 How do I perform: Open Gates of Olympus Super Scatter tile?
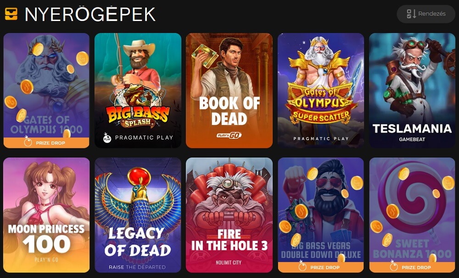pyautogui.click(x=321, y=90)
